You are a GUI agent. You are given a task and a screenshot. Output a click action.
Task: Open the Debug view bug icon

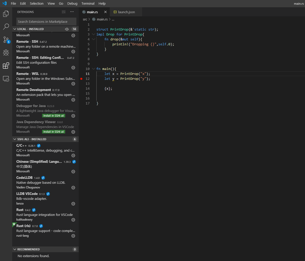[x=6, y=53]
